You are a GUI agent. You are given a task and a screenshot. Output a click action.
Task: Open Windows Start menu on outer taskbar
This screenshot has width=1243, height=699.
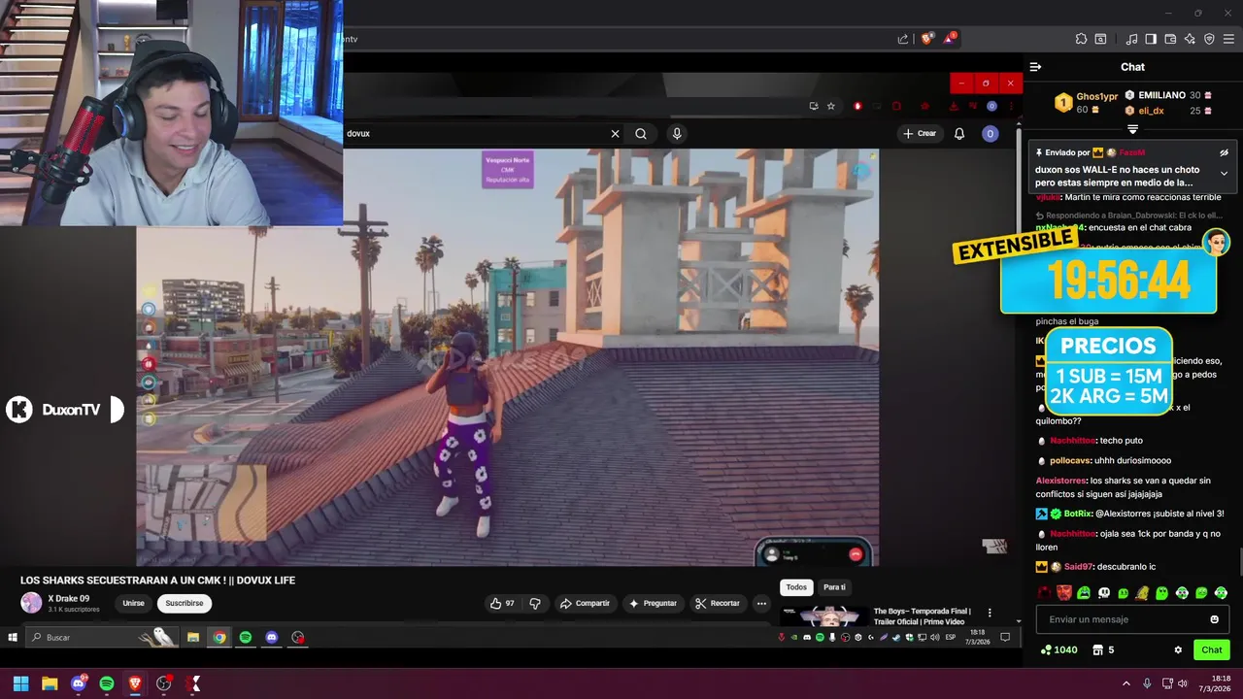(x=20, y=683)
